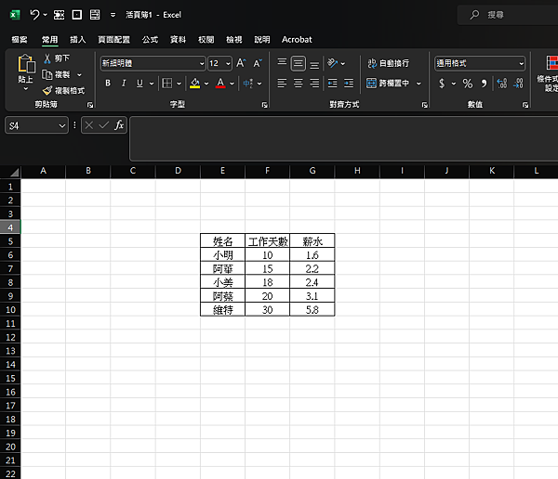Expand the paste options arrow
The height and width of the screenshot is (479, 558).
click(26, 89)
